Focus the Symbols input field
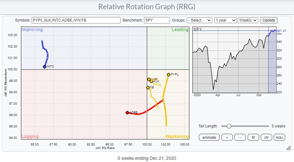This screenshot has width=294, height=162. coord(76,20)
